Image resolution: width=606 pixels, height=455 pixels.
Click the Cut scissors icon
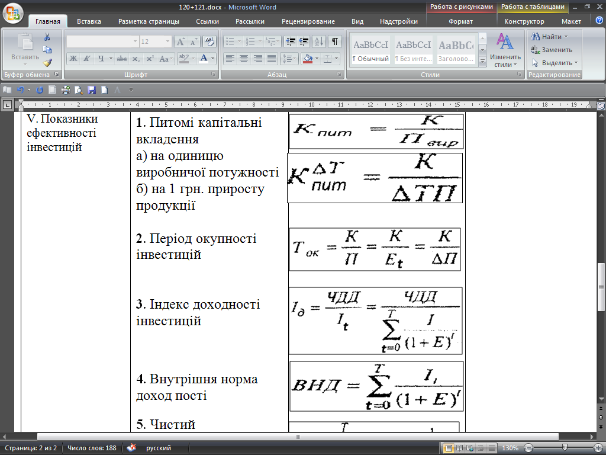(x=47, y=37)
